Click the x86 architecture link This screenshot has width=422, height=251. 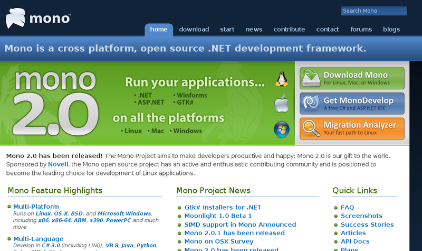[43, 220]
